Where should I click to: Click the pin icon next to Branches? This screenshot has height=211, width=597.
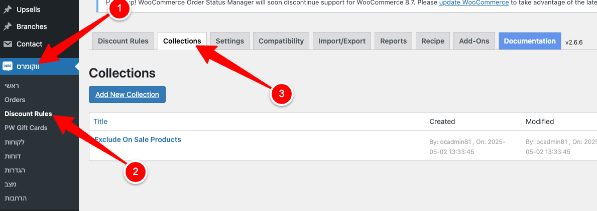click(8, 26)
